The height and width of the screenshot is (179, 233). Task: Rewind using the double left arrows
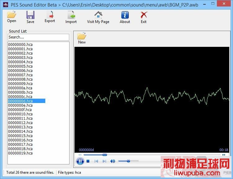[x=80, y=155]
